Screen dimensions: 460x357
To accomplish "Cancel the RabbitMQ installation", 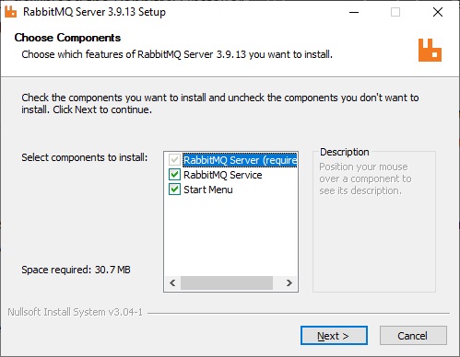I will click(x=413, y=336).
